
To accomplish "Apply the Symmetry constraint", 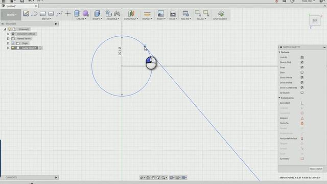I will [302, 159].
